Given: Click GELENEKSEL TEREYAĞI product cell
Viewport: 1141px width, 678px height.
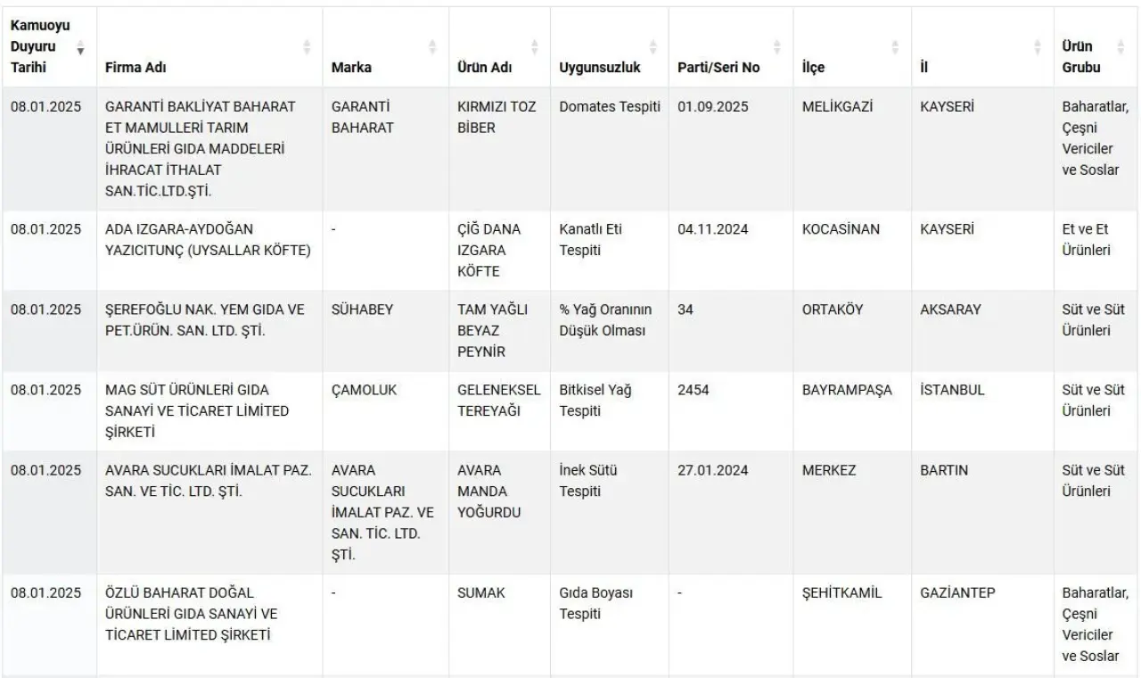Looking at the screenshot, I should pyautogui.click(x=498, y=411).
